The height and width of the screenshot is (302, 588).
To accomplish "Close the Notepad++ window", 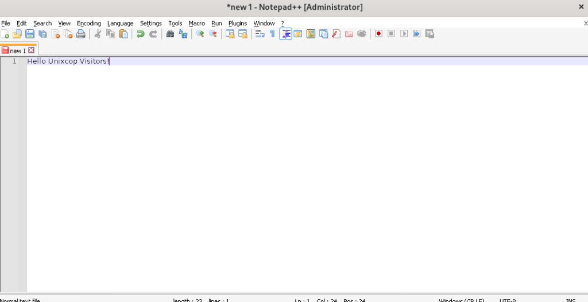I will click(581, 7).
